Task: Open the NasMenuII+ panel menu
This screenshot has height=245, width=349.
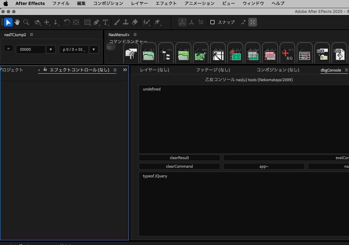Action: pos(135,35)
